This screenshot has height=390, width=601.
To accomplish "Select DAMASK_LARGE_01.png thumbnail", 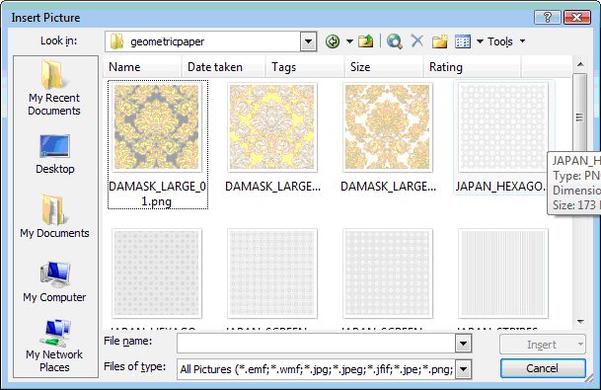I will pyautogui.click(x=157, y=127).
